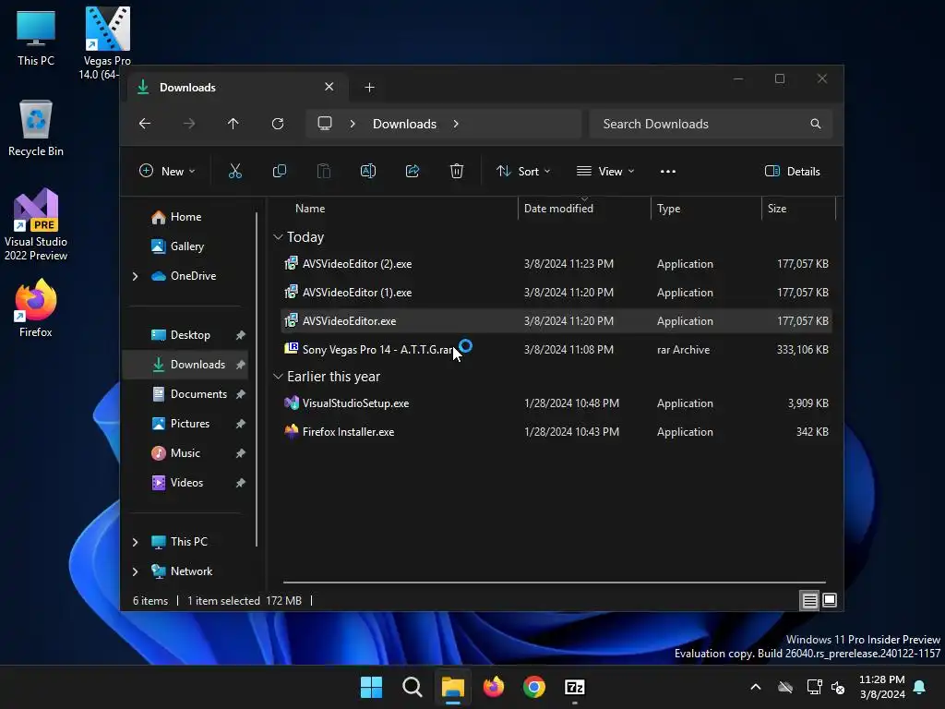This screenshot has height=709, width=945.
Task: Click the pin icon next to Pictures
Action: tap(241, 424)
